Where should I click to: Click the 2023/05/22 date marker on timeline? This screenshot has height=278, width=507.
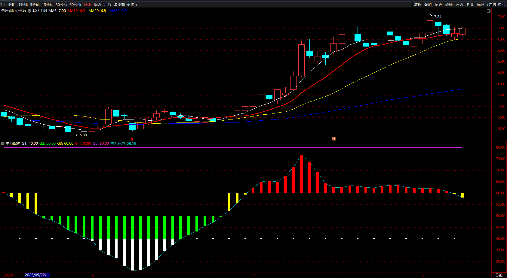[x=37, y=275]
